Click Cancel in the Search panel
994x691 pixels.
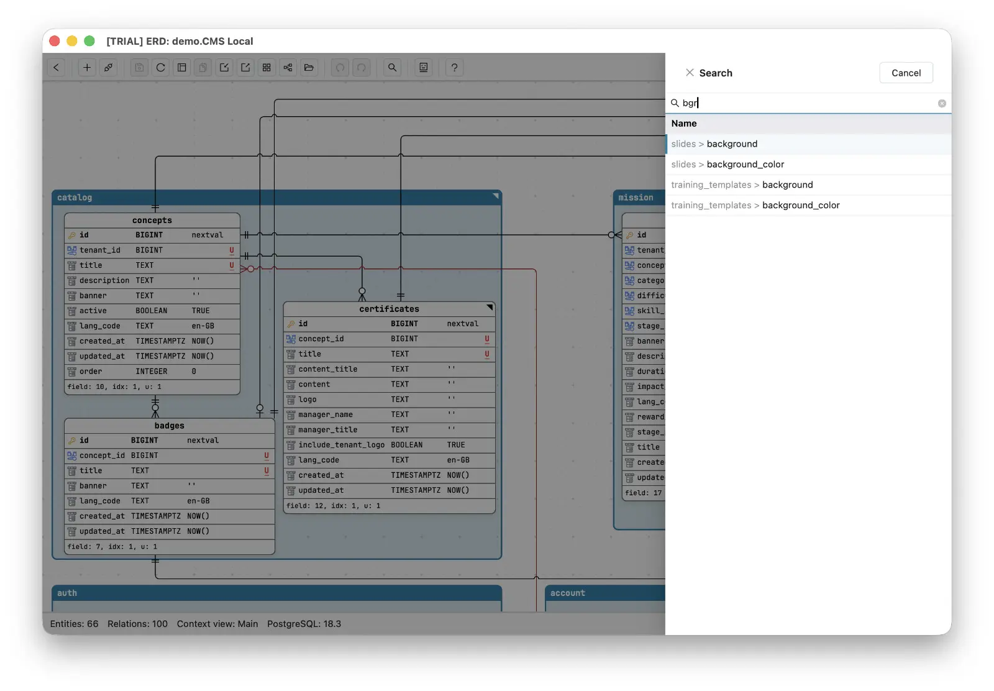click(906, 73)
